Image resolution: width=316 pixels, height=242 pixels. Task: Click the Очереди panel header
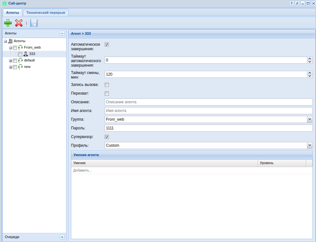pyautogui.click(x=34, y=237)
